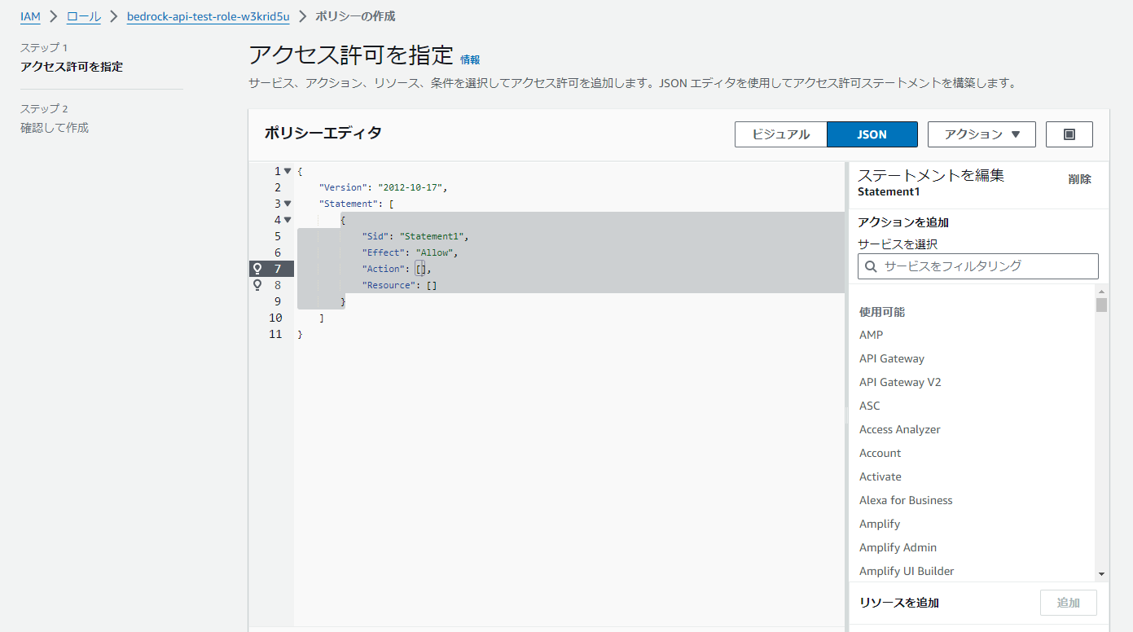The width and height of the screenshot is (1133, 632).
Task: Click the 情報 info link
Action: point(470,59)
